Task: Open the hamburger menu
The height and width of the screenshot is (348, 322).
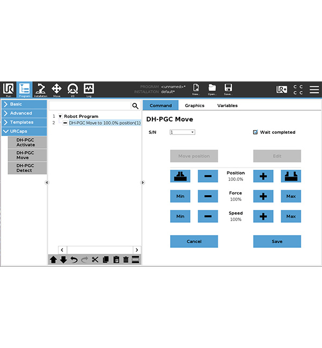Action: coord(314,89)
